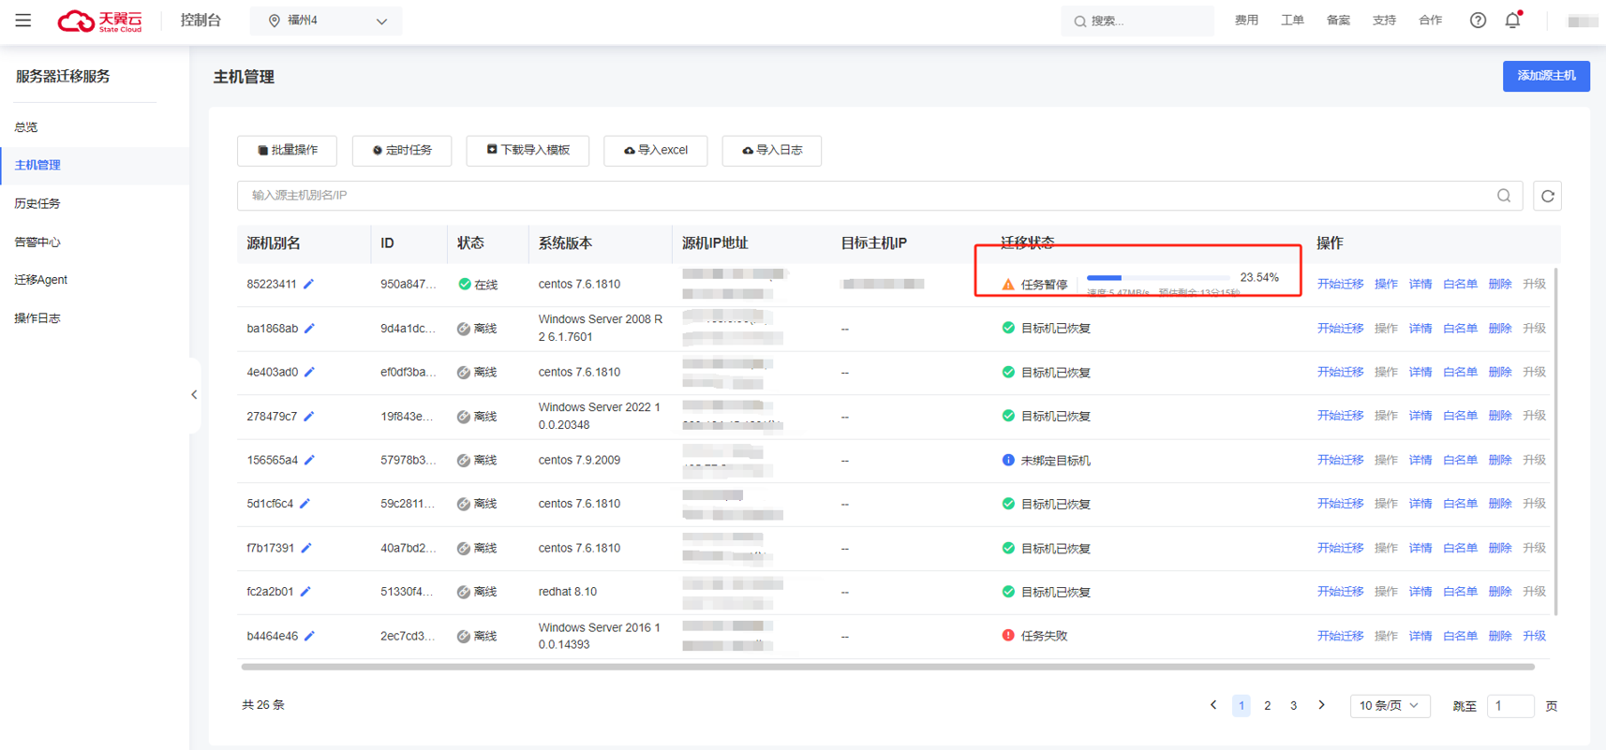Viewport: 1606px width, 750px height.
Task: Click 合作 in the top bar
Action: (1430, 21)
